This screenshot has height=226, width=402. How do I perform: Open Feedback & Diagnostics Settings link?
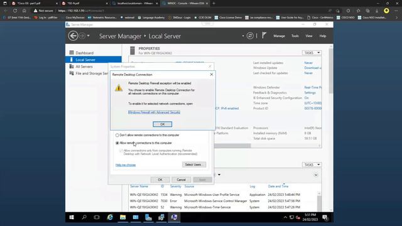310,93
